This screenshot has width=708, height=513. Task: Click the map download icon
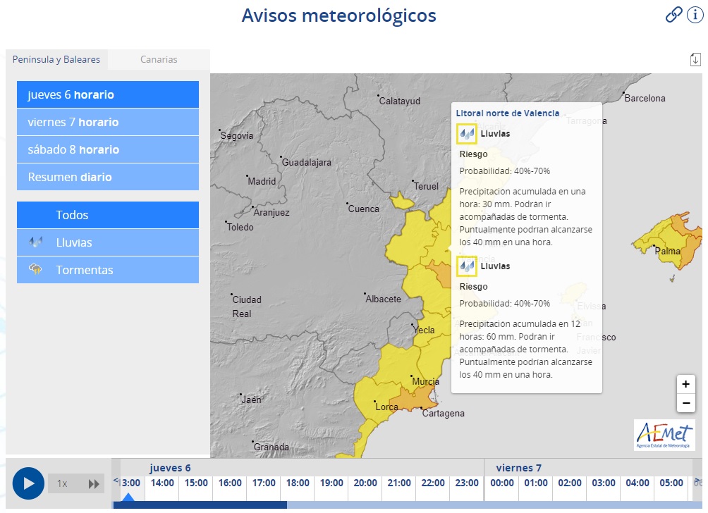(x=695, y=60)
